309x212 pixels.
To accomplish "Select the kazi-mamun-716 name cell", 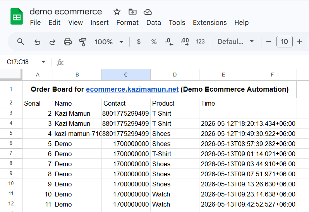I will tap(77, 134).
